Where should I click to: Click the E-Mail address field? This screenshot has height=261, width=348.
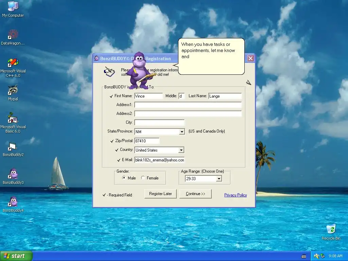click(159, 160)
